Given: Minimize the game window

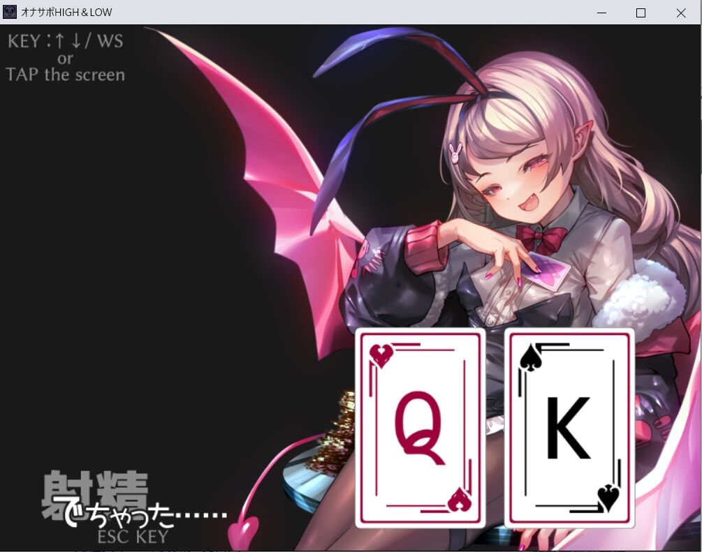Looking at the screenshot, I should coord(601,13).
